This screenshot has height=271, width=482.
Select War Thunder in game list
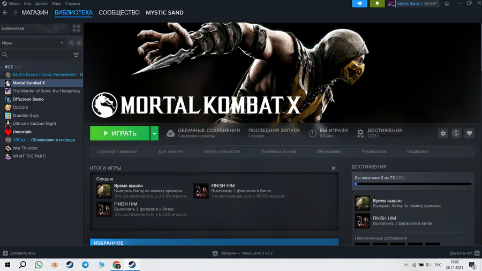(x=41, y=148)
